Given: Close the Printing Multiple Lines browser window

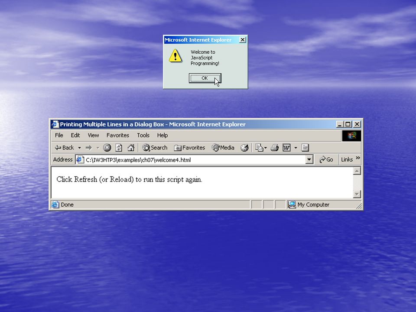Looking at the screenshot, I should (357, 124).
